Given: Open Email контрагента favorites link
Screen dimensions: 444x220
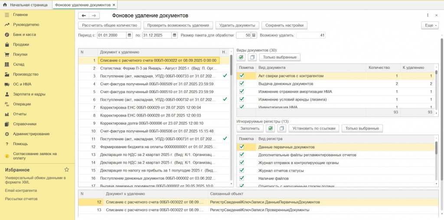Looking at the screenshot, I should (x=21, y=190).
